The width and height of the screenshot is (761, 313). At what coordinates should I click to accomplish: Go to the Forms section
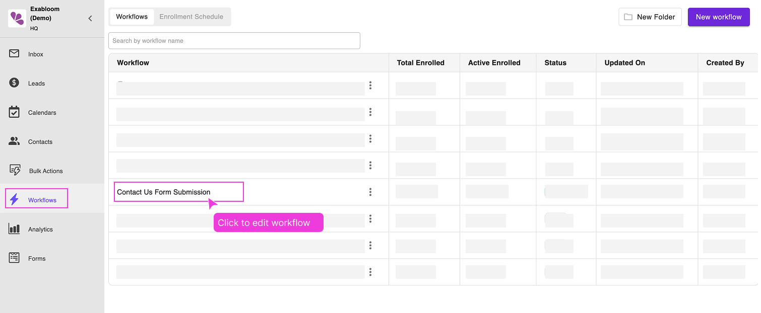15,258
